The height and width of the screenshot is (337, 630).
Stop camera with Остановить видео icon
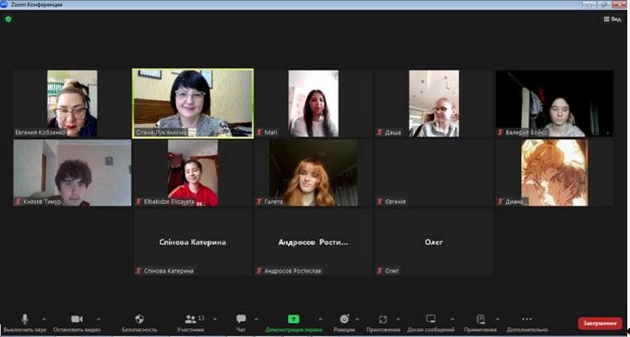click(77, 319)
